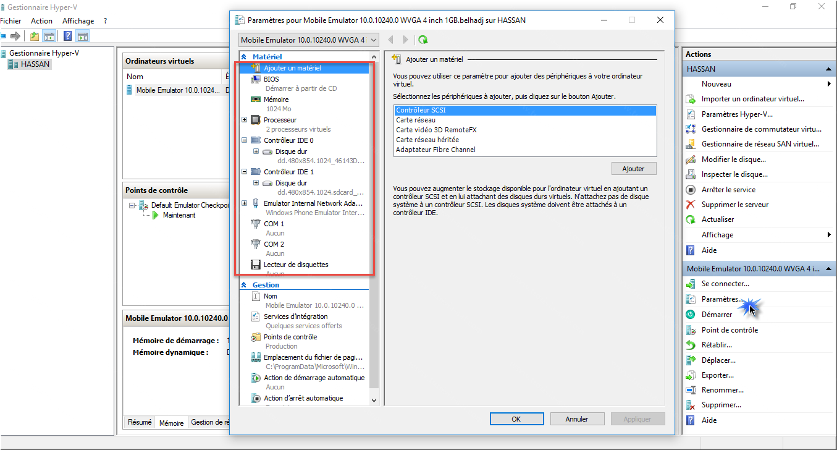Click Déplacer... in the Actions pane
Image resolution: width=837 pixels, height=450 pixels.
718,360
